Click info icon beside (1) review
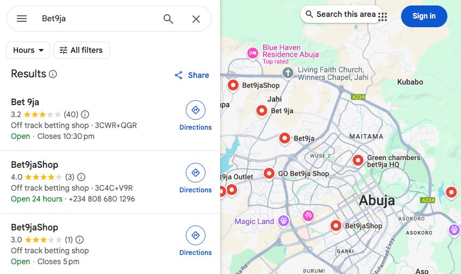Screen dimensions: 461x274 point(80,240)
